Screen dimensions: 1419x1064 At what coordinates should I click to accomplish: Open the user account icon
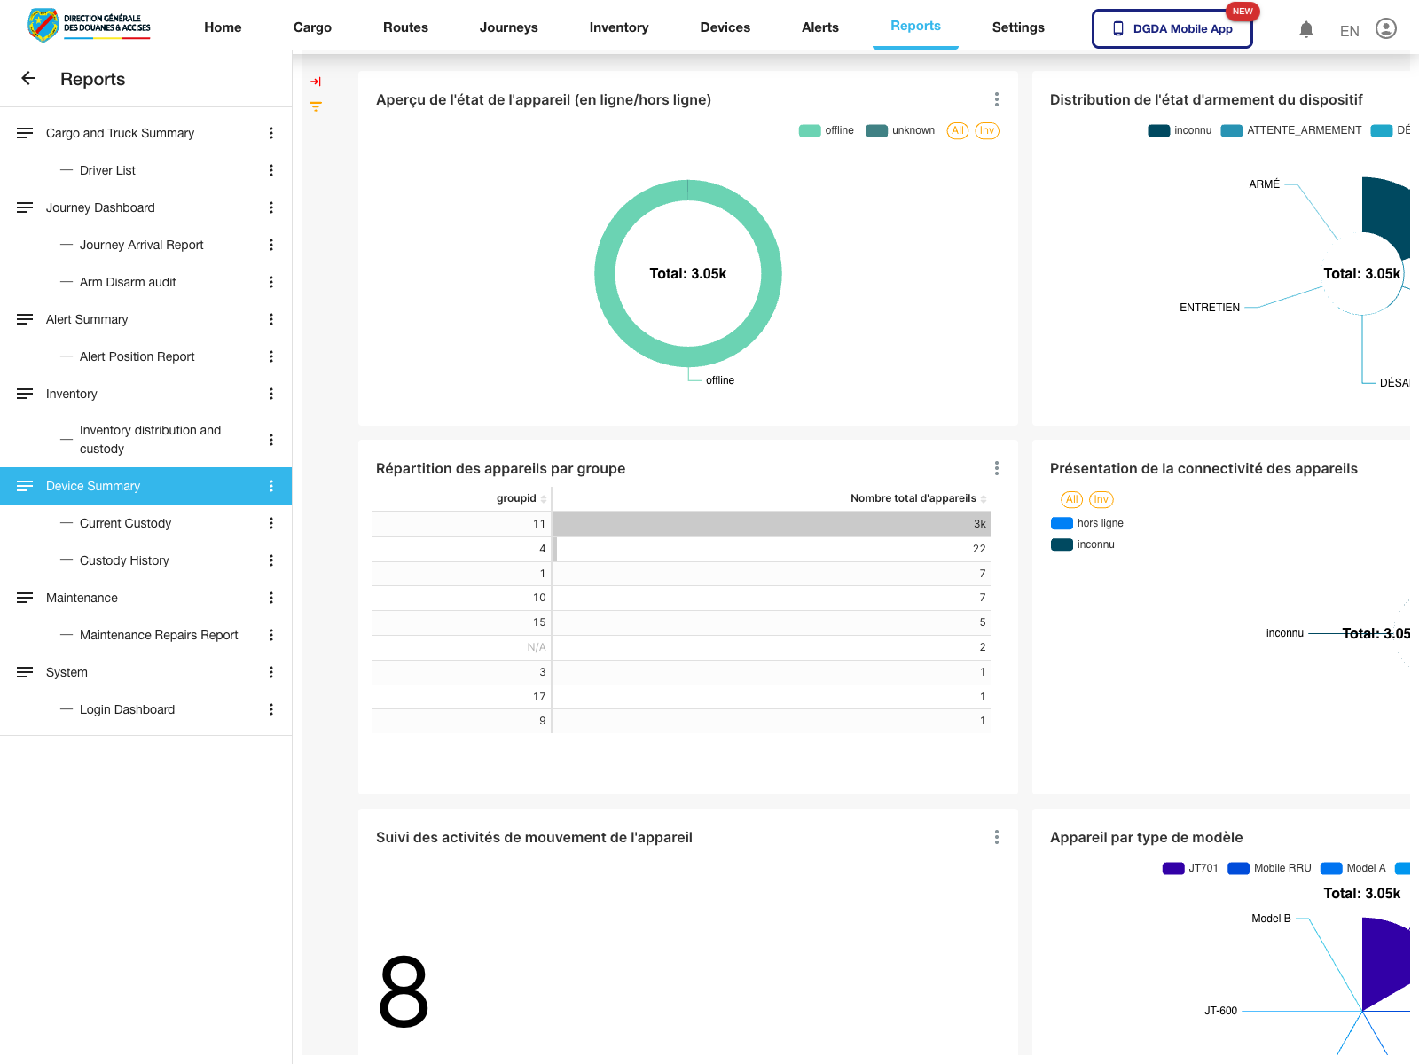pos(1385,28)
